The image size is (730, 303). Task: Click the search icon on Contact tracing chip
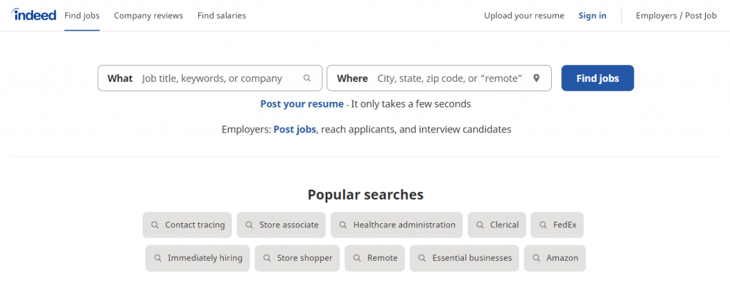coord(155,225)
